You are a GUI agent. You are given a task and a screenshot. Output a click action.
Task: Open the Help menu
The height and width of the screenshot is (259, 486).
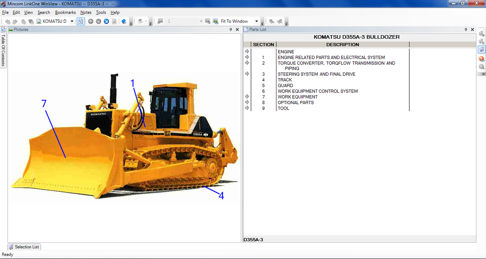(x=115, y=13)
